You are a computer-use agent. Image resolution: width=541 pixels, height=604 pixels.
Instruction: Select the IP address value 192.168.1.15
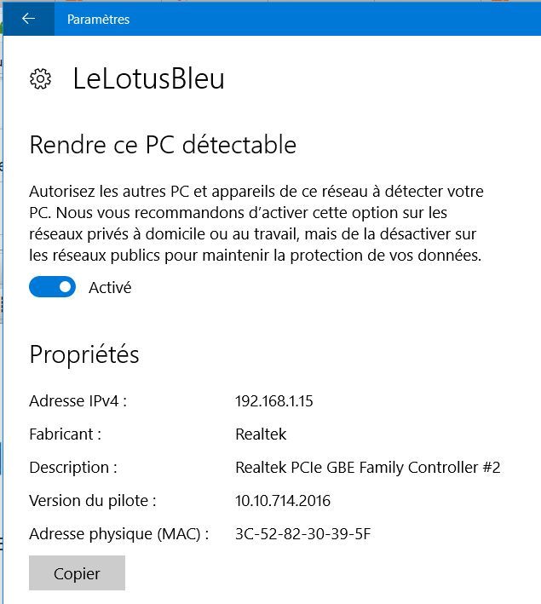click(x=273, y=401)
